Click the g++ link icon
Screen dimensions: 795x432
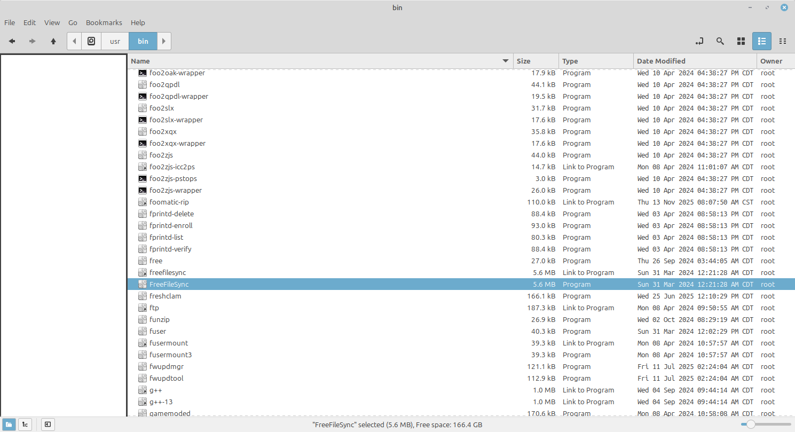coord(143,390)
